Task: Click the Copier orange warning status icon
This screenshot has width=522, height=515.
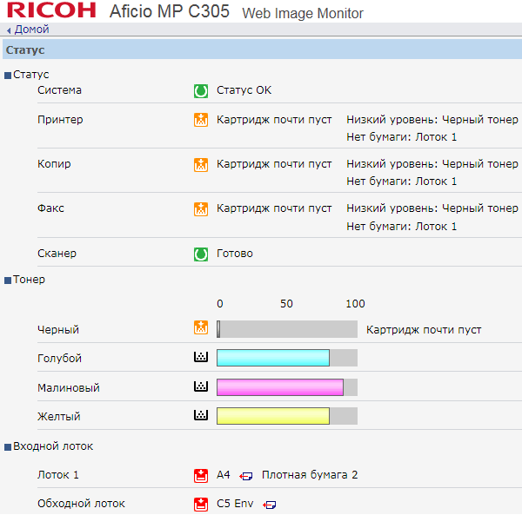Action: (x=201, y=164)
